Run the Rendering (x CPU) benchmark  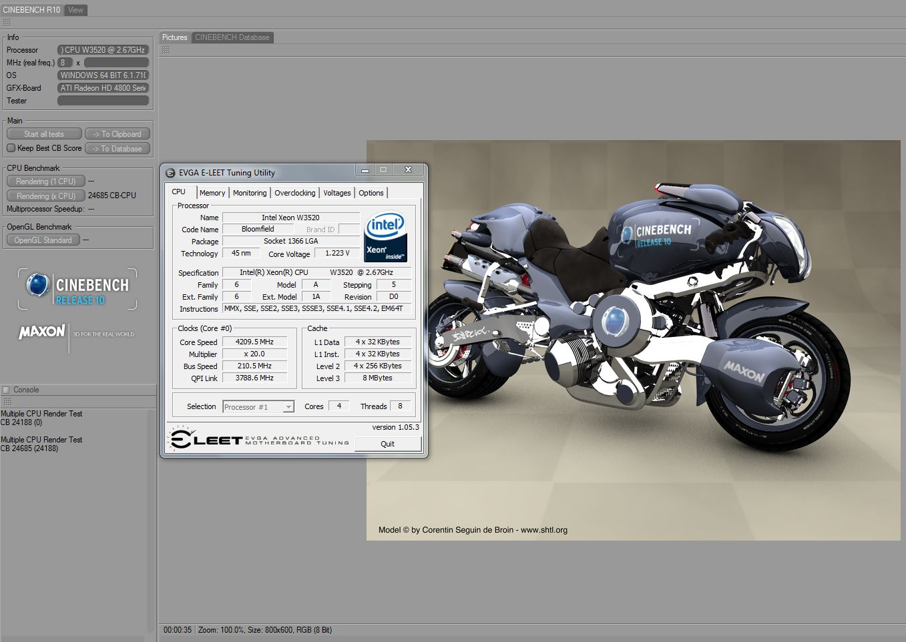click(46, 196)
